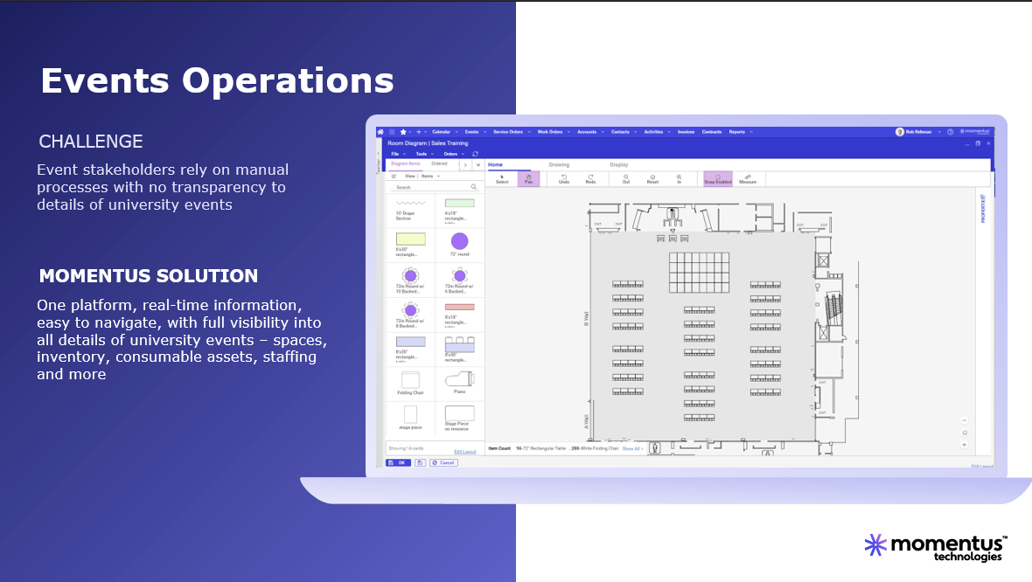Reset the diagram zoom
The image size is (1032, 582).
pos(652,179)
